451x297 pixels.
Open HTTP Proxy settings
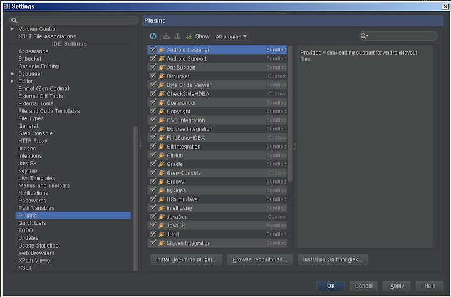point(33,141)
